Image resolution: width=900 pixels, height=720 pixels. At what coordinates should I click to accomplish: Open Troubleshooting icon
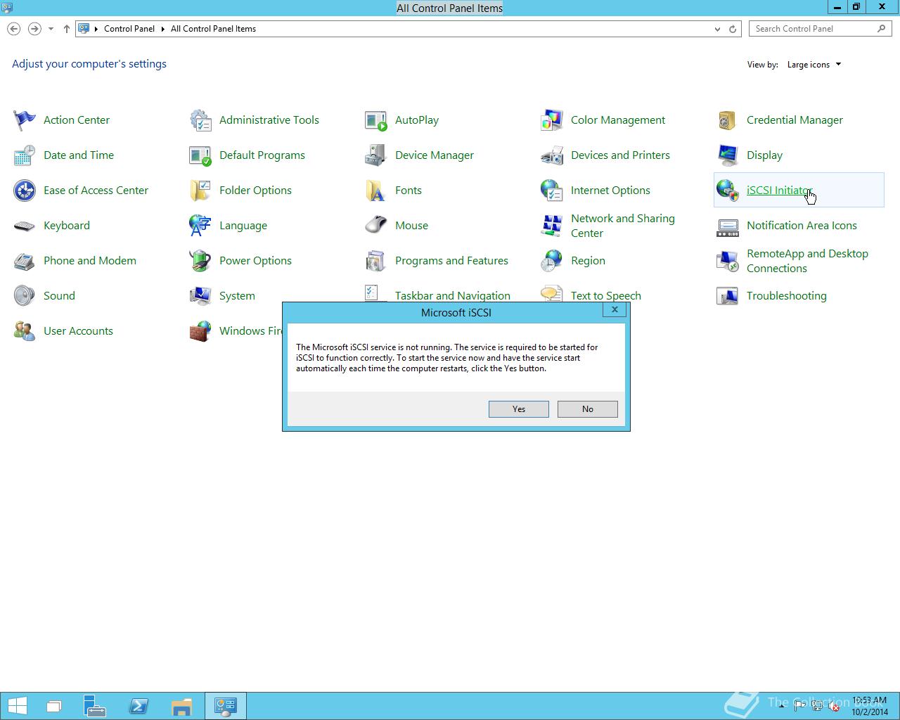click(x=728, y=296)
